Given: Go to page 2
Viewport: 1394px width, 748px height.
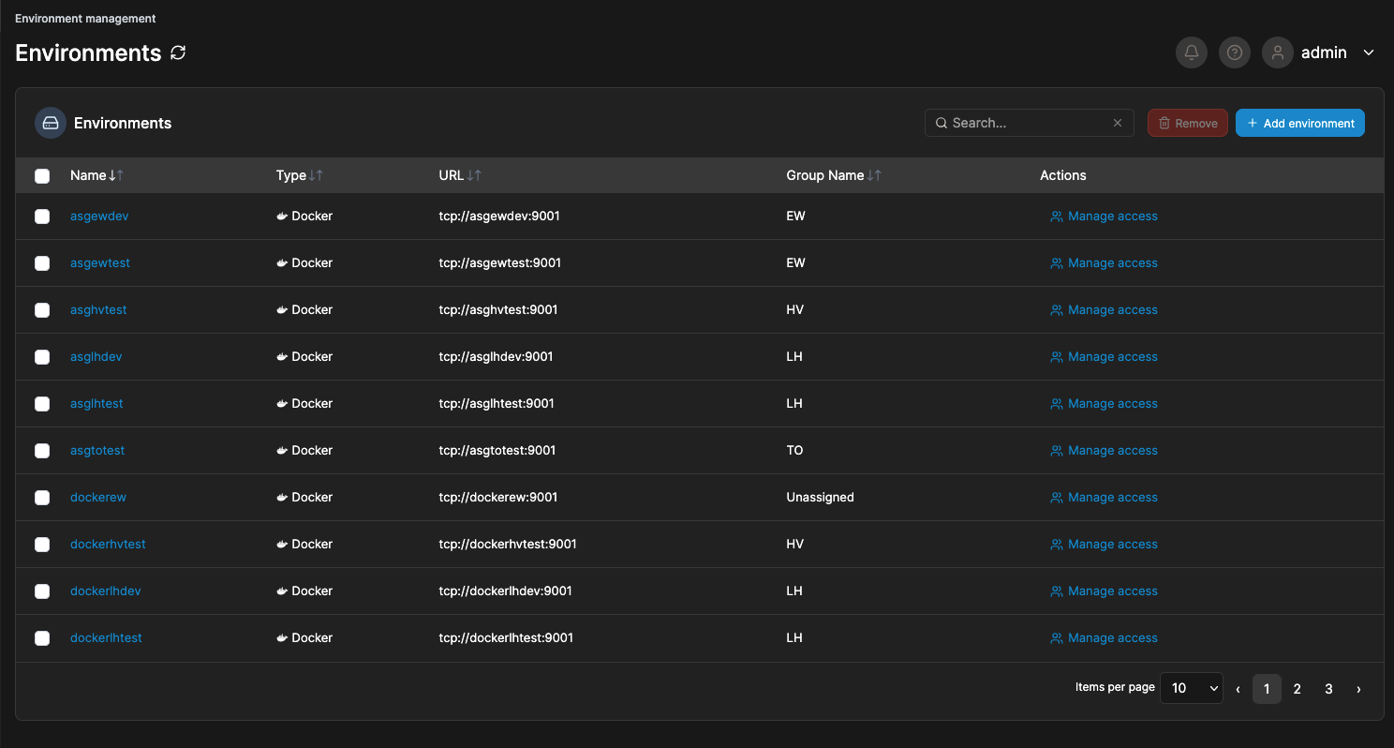Looking at the screenshot, I should click(x=1298, y=689).
